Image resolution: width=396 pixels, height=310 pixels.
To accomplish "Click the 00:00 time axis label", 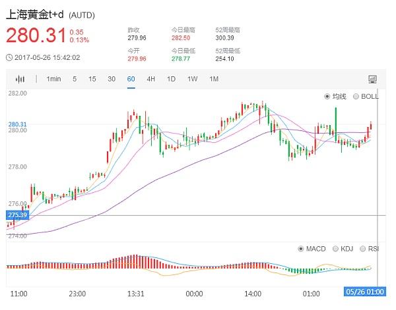I will coord(194,294).
